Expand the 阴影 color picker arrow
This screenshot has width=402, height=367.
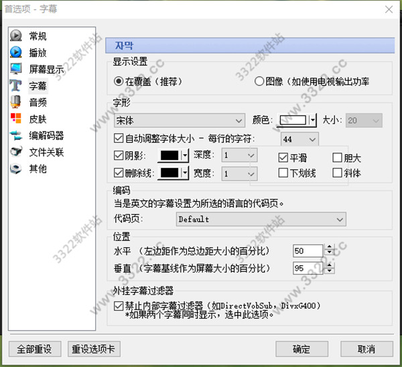[x=185, y=155]
